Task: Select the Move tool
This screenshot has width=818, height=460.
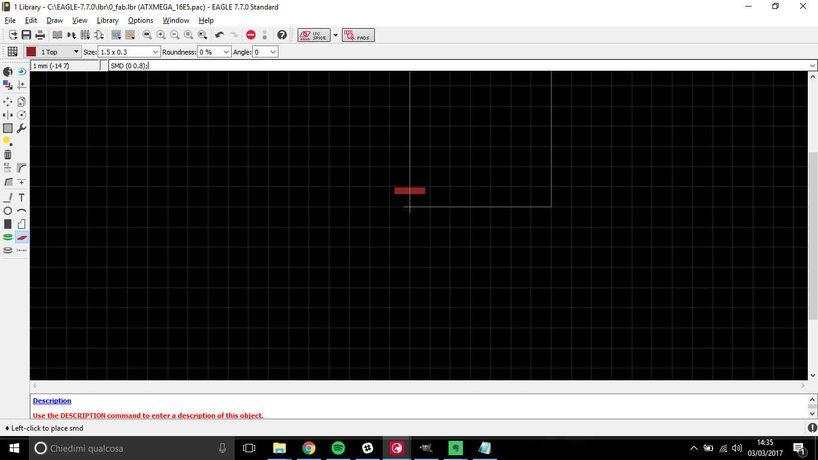Action: (8, 102)
